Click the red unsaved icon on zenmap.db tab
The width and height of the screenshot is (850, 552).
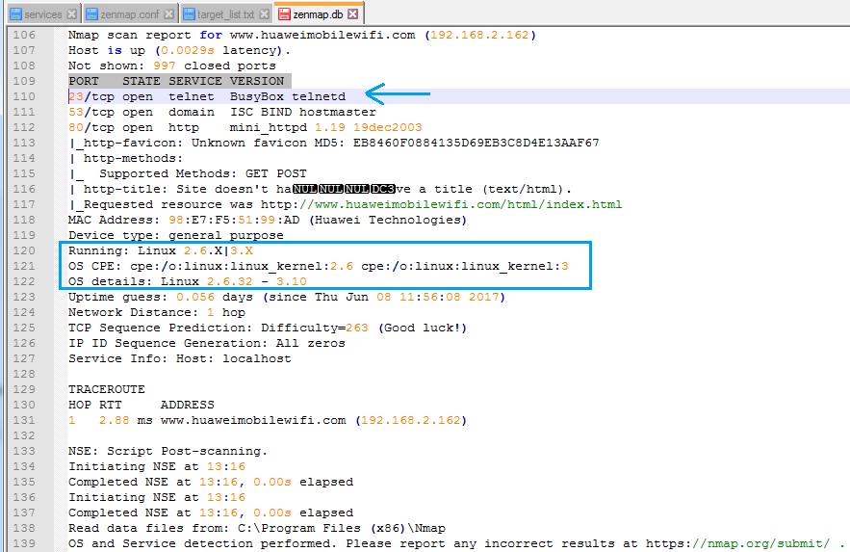click(284, 14)
